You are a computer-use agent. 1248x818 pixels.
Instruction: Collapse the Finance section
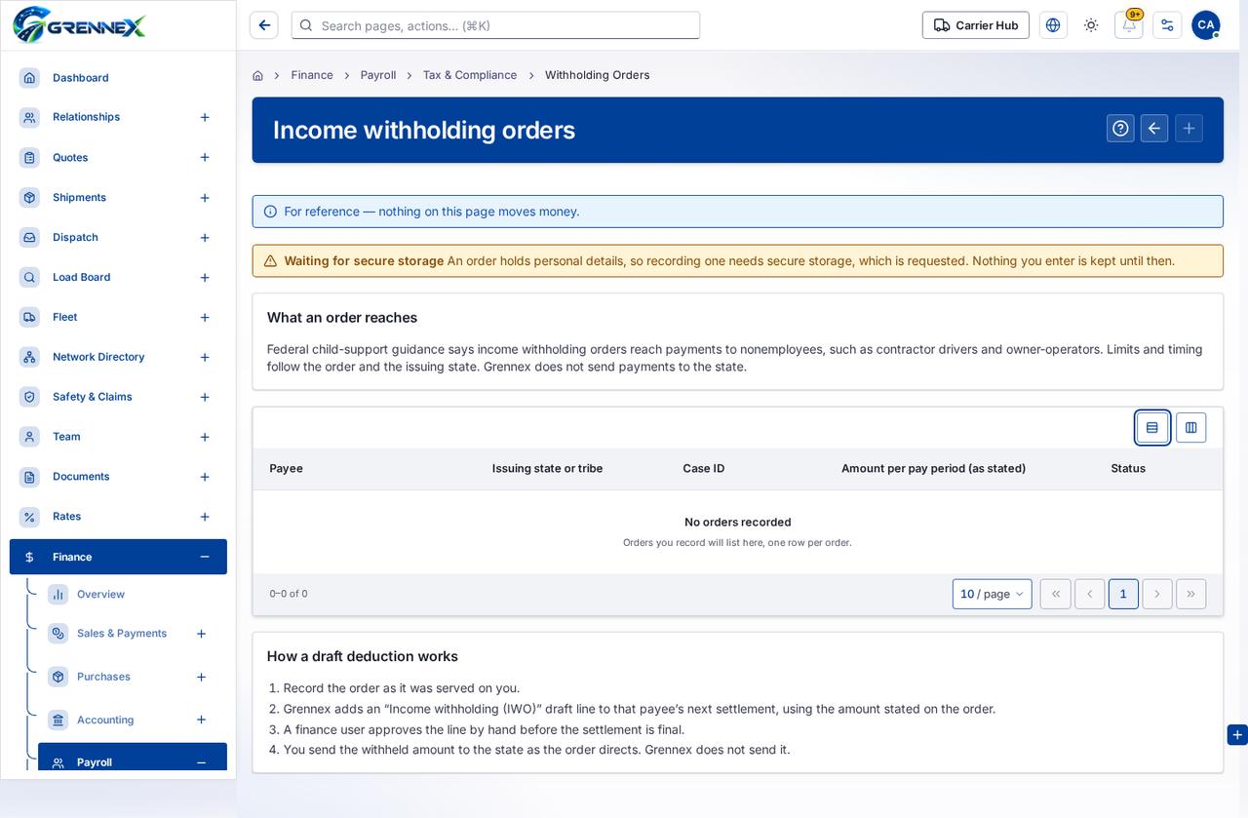[x=205, y=557]
